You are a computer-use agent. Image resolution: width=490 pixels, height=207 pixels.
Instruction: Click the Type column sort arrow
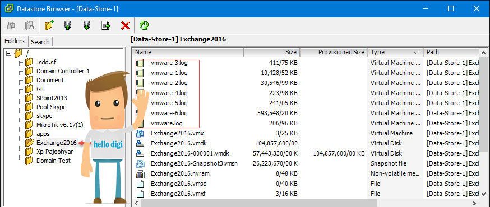[416, 53]
